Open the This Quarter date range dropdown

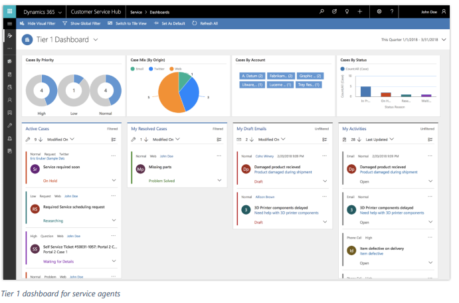click(x=444, y=39)
